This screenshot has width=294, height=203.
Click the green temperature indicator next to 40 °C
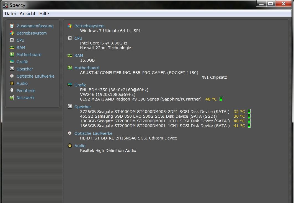coord(249,121)
